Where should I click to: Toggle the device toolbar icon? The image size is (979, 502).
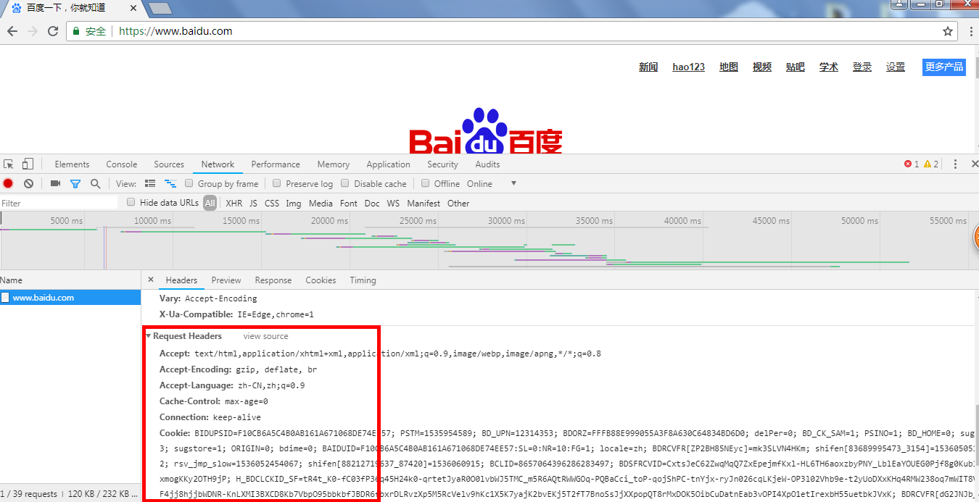pos(28,164)
